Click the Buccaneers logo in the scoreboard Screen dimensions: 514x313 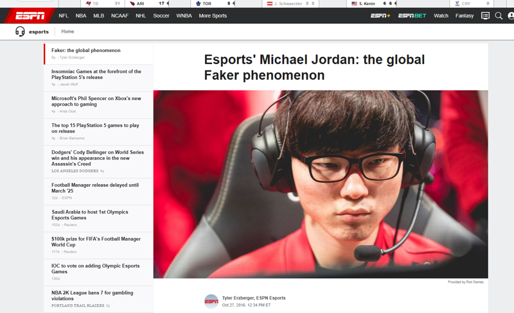coord(88,4)
